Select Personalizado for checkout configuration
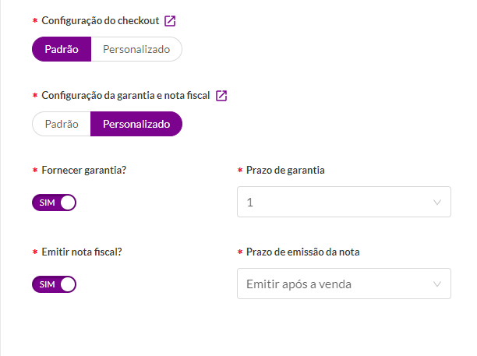This screenshot has height=356, width=477. (136, 49)
